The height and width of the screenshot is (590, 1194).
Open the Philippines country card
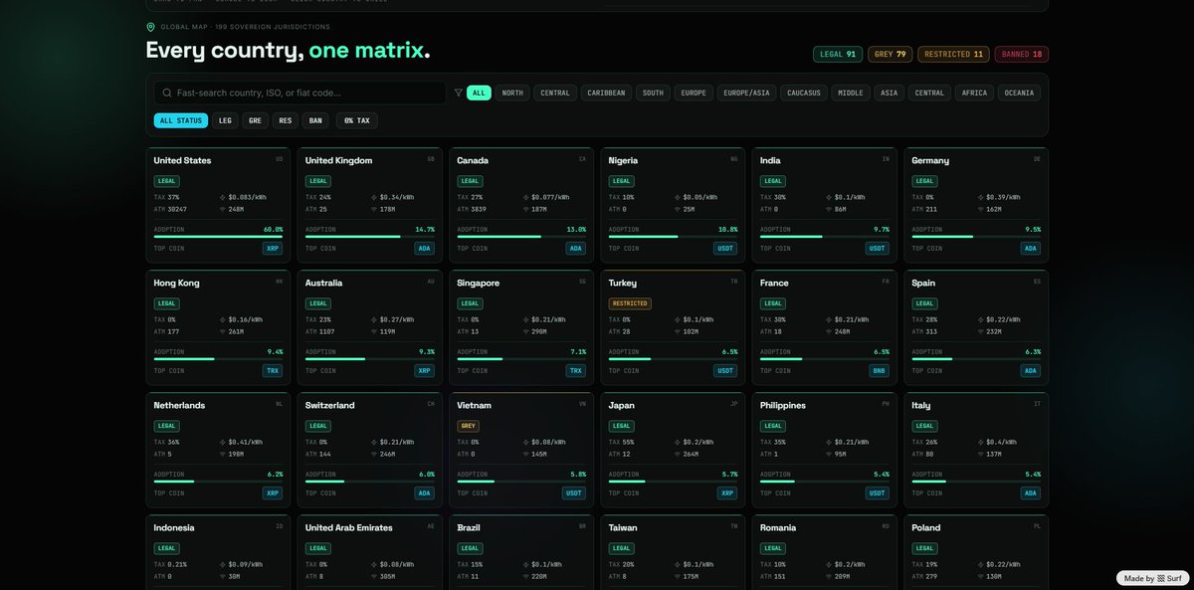pyautogui.click(x=824, y=450)
